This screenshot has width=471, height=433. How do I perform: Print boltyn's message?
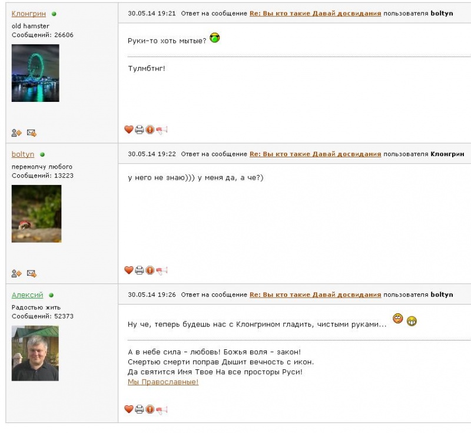tap(140, 270)
